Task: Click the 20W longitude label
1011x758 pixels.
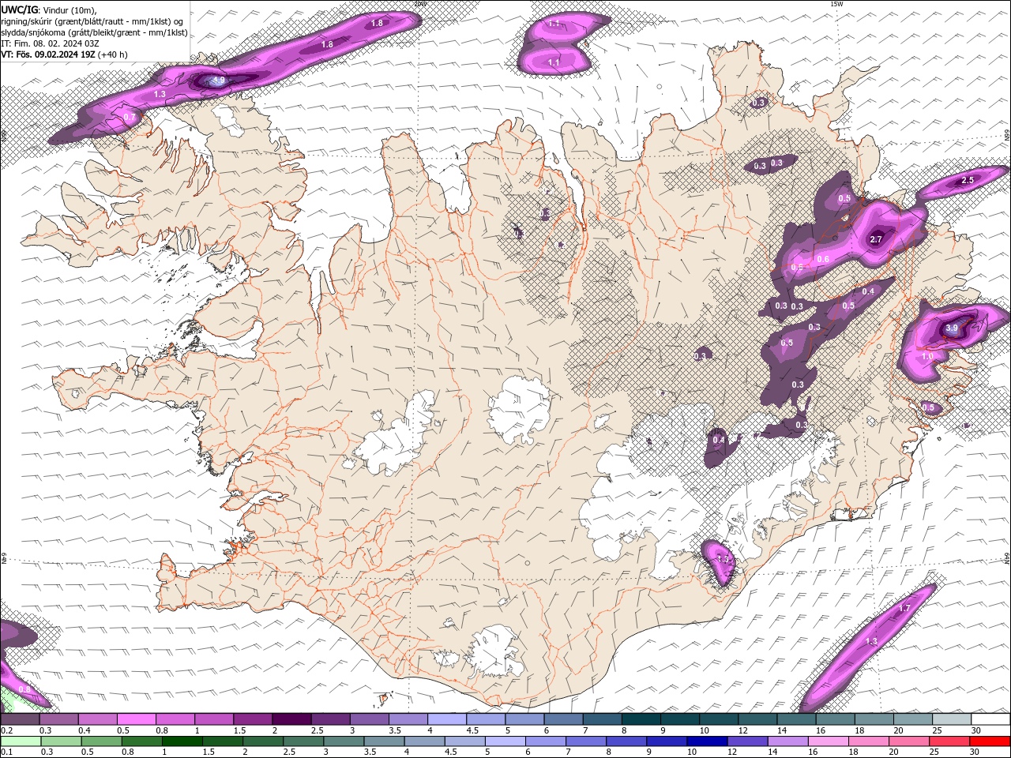Action: 420,4
